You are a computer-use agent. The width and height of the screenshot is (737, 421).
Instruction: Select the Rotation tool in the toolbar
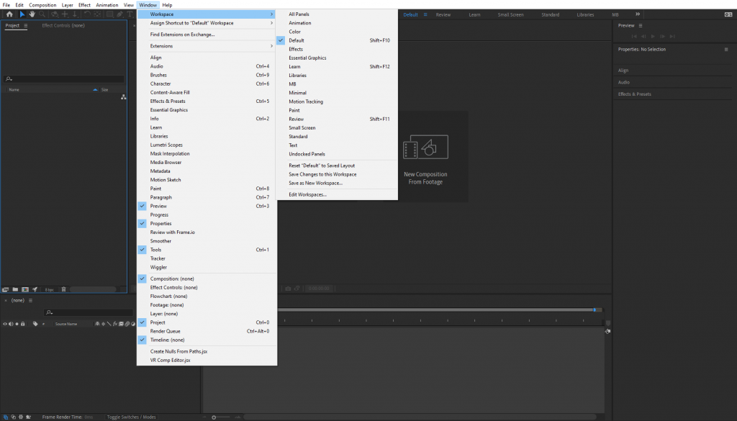pyautogui.click(x=86, y=14)
